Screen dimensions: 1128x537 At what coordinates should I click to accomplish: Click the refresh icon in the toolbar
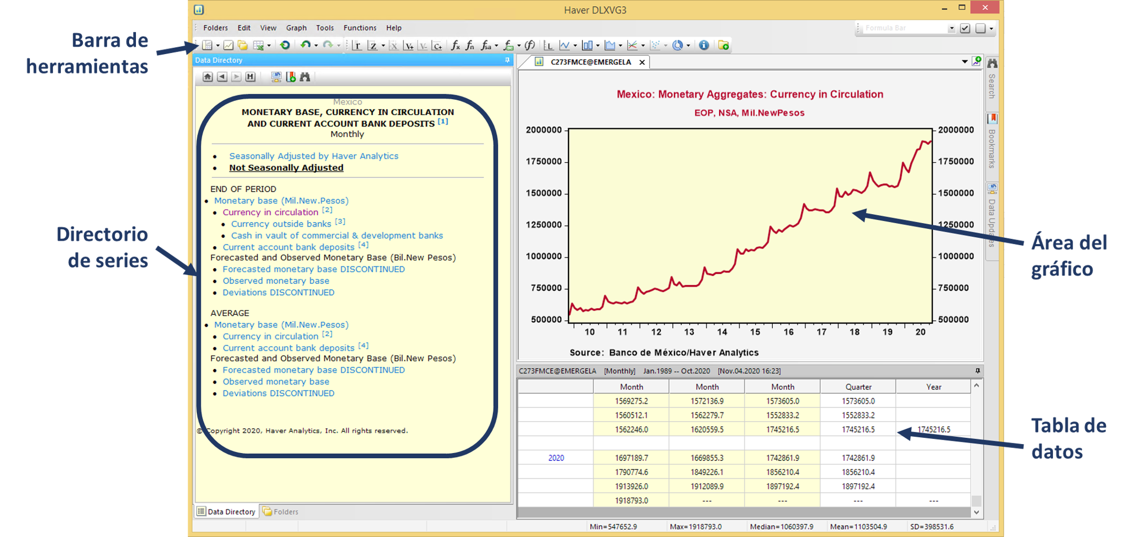tap(285, 45)
